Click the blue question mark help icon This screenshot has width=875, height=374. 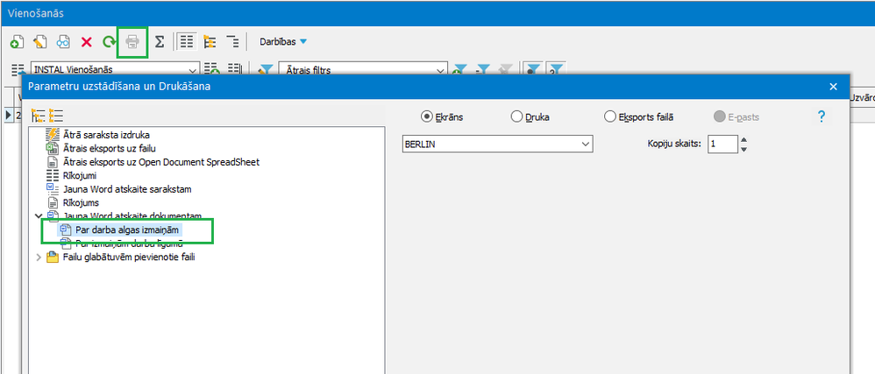click(x=821, y=116)
